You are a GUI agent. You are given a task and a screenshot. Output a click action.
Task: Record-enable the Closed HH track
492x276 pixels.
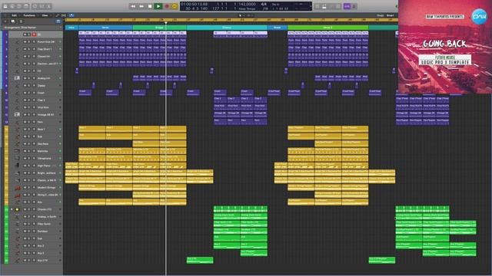pyautogui.click(x=34, y=56)
